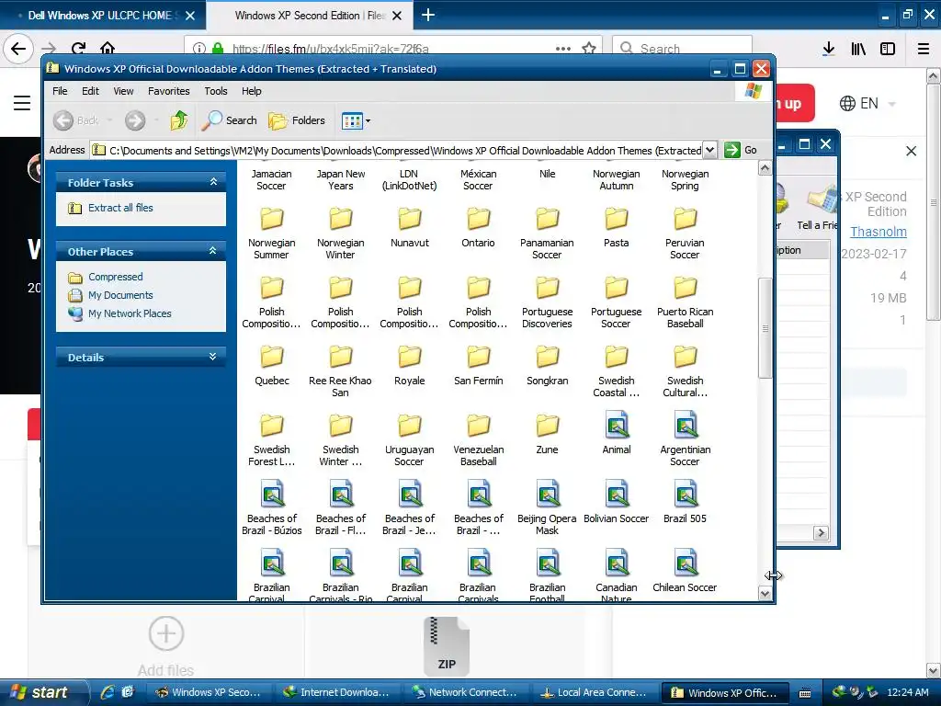
Task: Select the Bolivian Soccer theme file
Action: pos(617,502)
